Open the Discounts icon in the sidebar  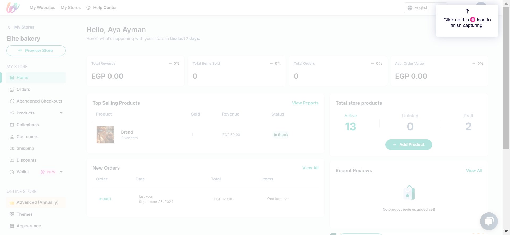tap(12, 160)
